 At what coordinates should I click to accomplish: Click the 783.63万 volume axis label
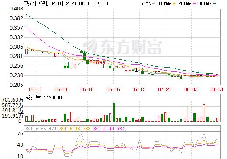(13, 100)
